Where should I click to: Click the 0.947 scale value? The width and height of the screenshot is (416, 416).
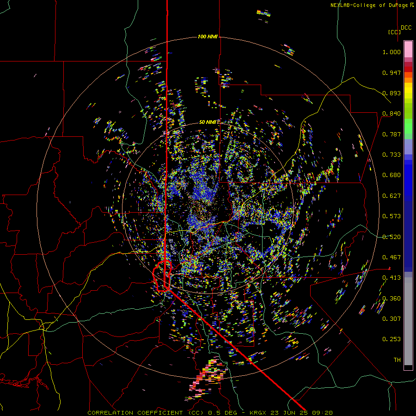392,73
